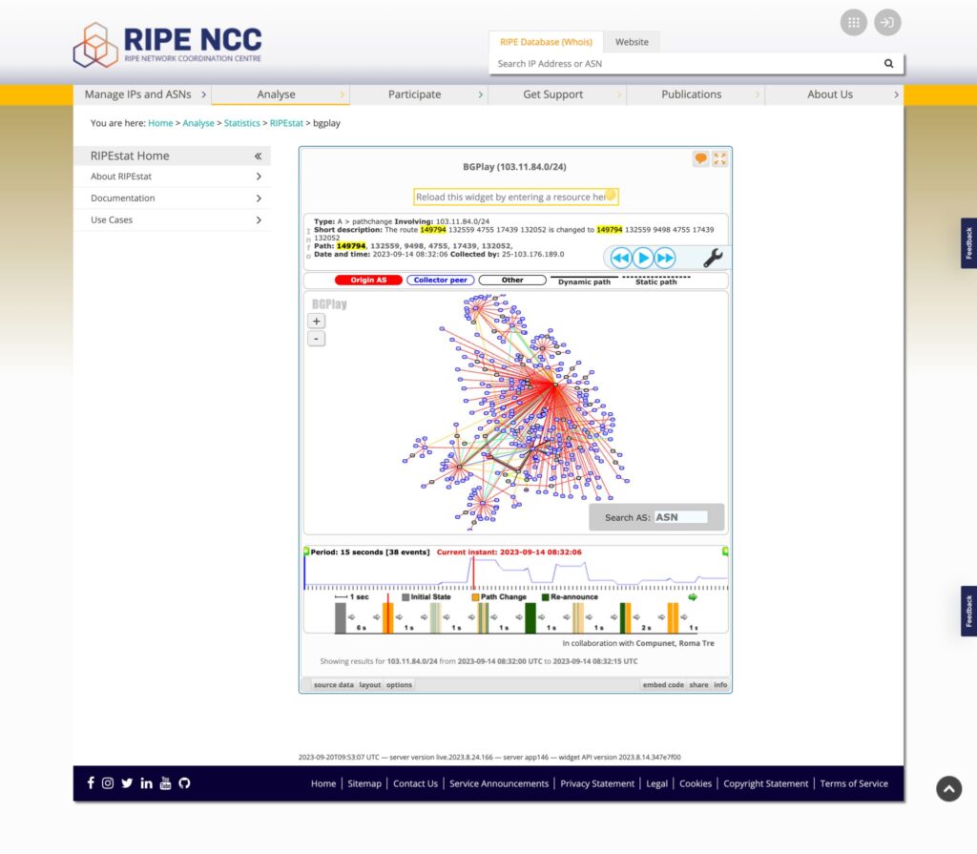Image resolution: width=977 pixels, height=854 pixels.
Task: Step backward in BGPlay animation
Action: tap(620, 258)
